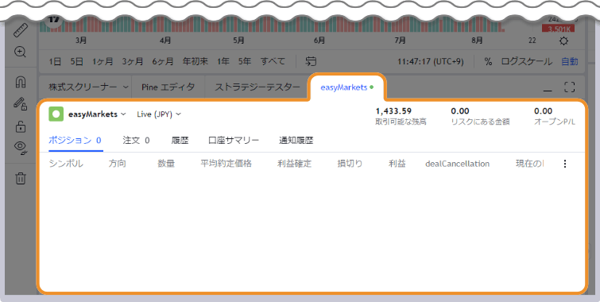Toggle the magnet mode icon

21,82
